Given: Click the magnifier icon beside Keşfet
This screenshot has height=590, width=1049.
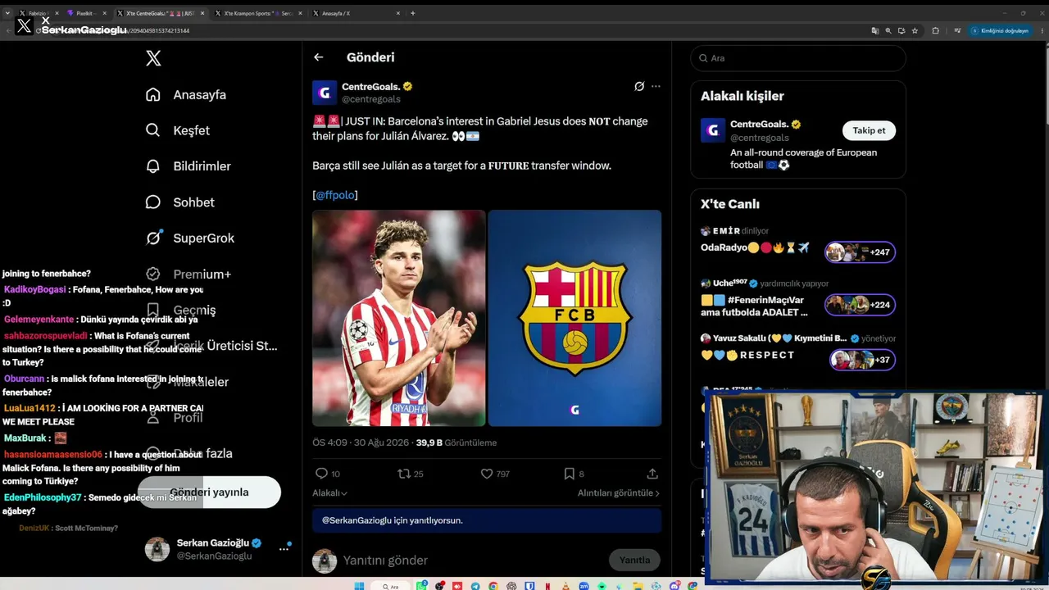Looking at the screenshot, I should [152, 130].
